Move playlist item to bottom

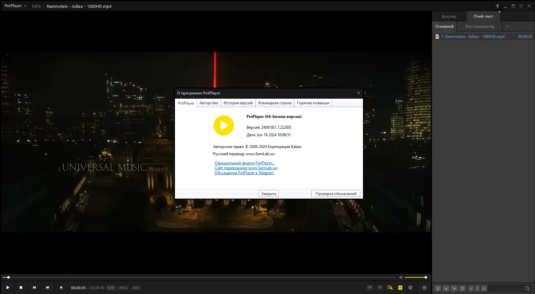coord(462,288)
